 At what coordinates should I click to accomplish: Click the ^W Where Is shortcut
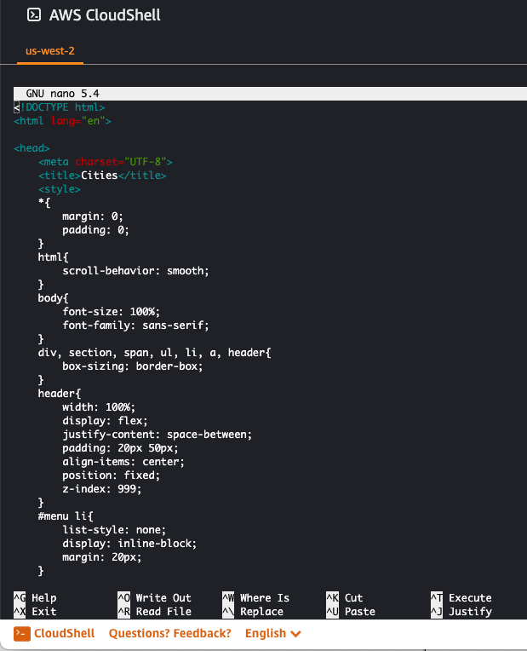coord(255,598)
